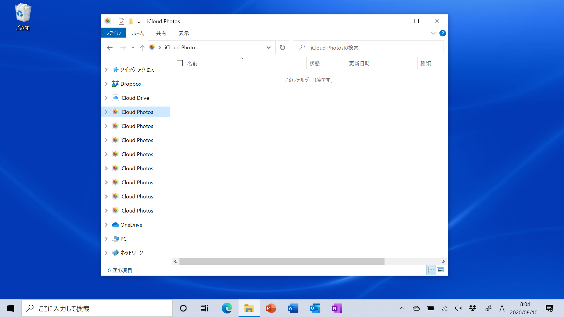
Task: Open Task View from the taskbar
Action: coord(204,308)
